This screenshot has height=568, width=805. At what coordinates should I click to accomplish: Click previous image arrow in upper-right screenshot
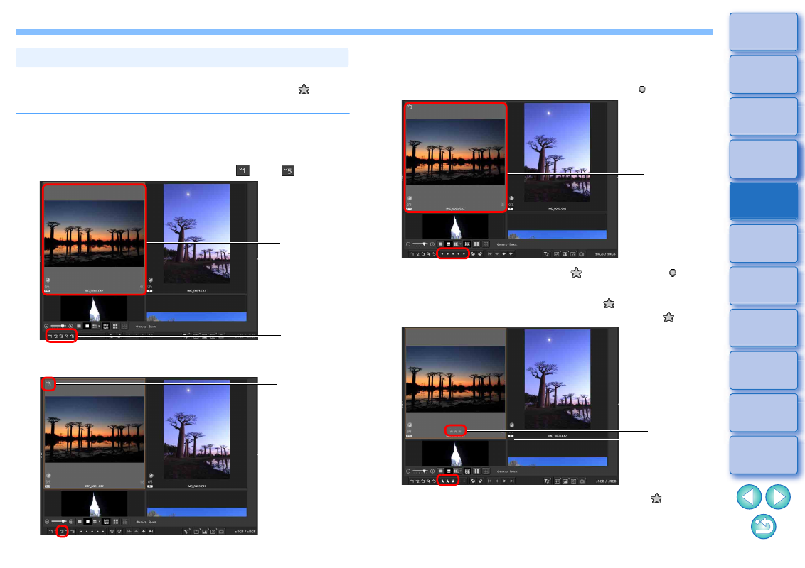pyautogui.click(x=497, y=253)
